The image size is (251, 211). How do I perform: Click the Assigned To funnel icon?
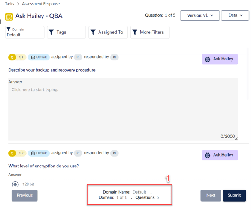pos(93,32)
